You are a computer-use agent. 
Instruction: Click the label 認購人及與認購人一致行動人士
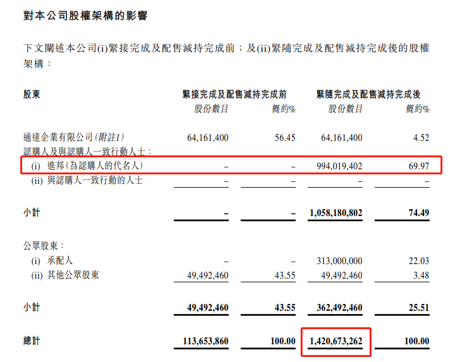(87, 152)
